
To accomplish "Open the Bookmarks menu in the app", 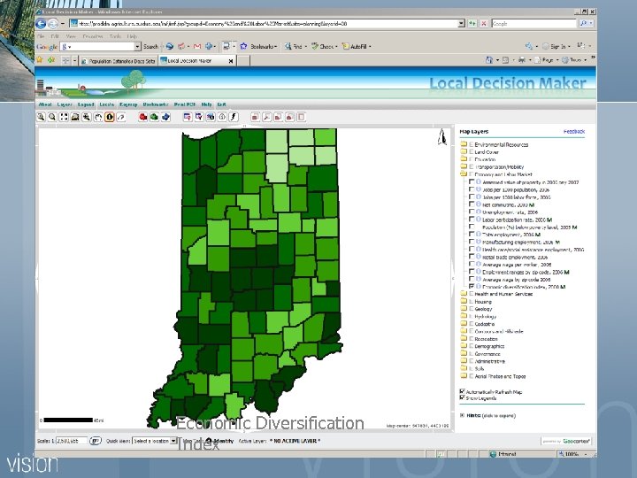I will (x=154, y=104).
